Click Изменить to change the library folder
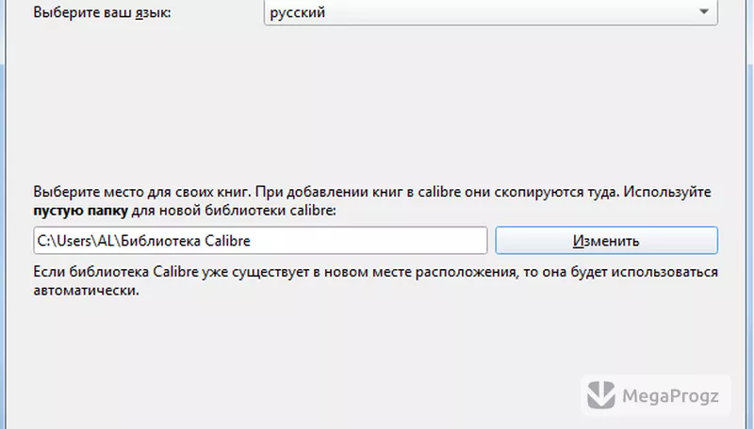754x429 pixels. (x=606, y=241)
